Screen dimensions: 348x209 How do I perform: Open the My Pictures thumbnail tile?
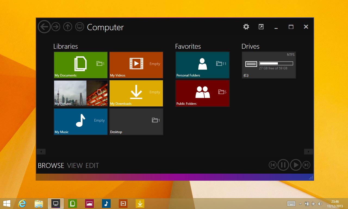[x=81, y=93]
